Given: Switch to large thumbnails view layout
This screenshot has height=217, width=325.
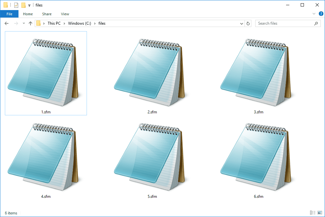Looking at the screenshot, I should 320,212.
